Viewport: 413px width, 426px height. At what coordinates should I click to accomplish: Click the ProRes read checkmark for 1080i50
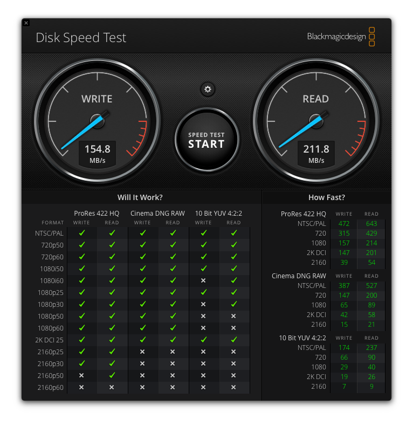point(112,269)
